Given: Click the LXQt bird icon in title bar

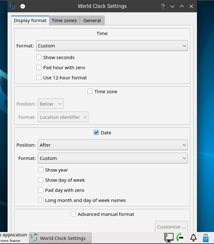Looking at the screenshot, I should coord(13,6).
